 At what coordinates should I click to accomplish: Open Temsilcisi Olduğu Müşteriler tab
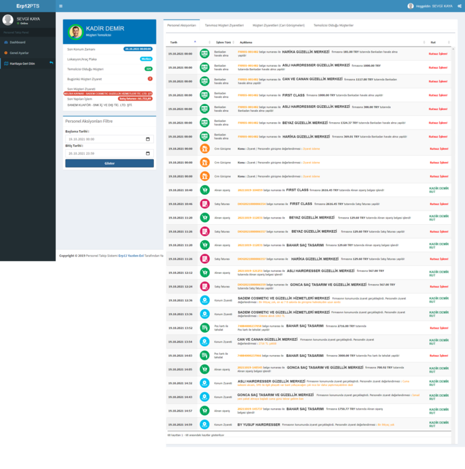pyautogui.click(x=333, y=25)
